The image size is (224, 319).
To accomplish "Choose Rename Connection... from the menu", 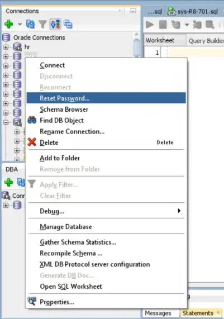I will (x=106, y=131).
